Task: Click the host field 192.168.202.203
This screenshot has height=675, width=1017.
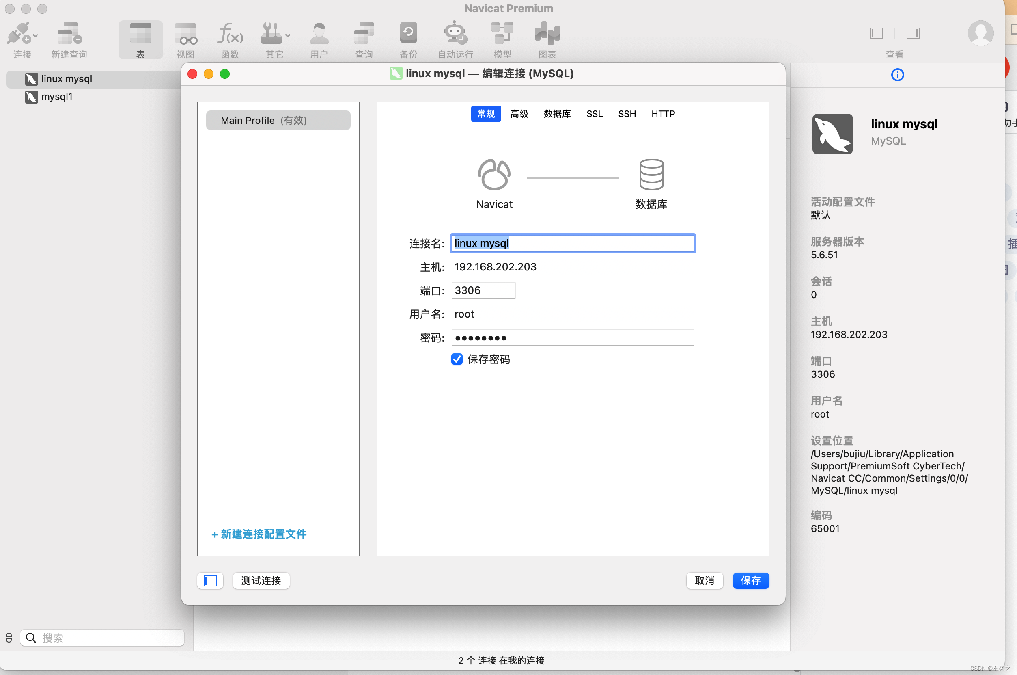Action: click(572, 267)
